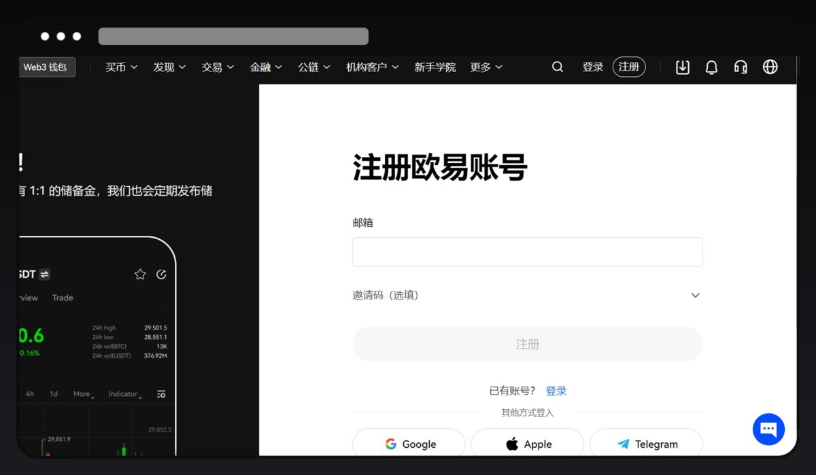816x475 pixels.
Task: Click 登录 in the top navigation
Action: pos(593,67)
